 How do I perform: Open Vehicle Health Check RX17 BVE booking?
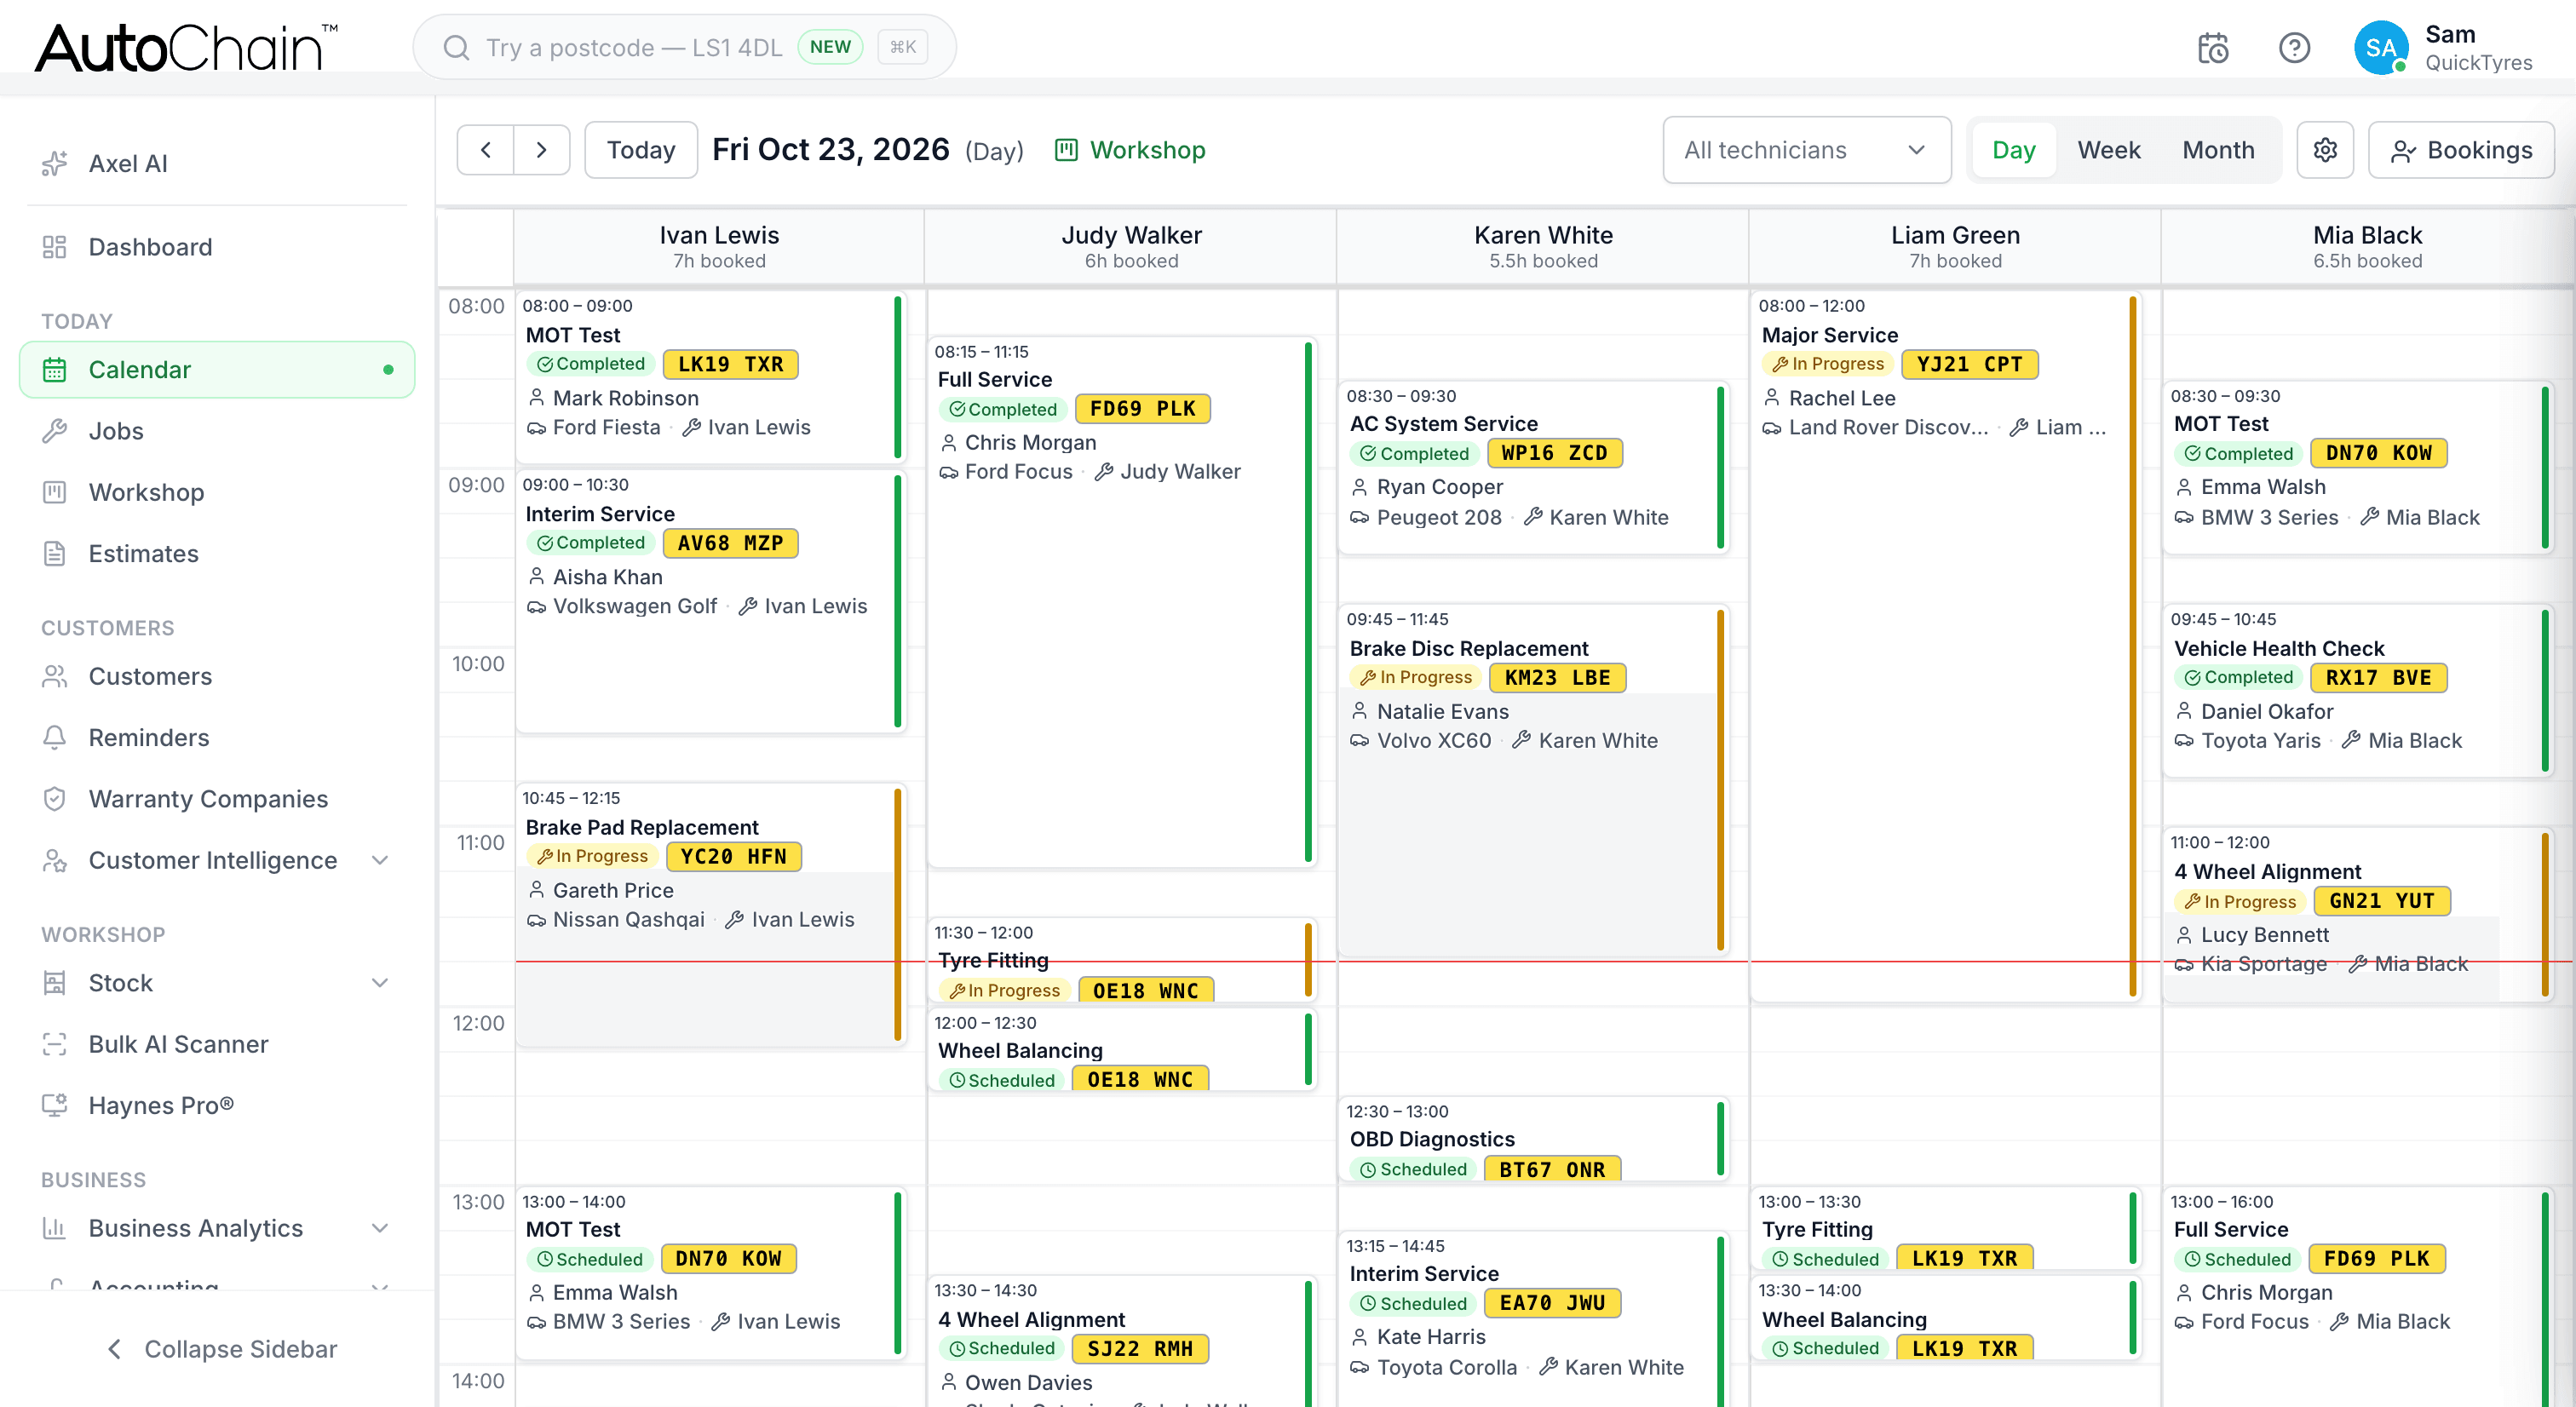pos(2356,690)
